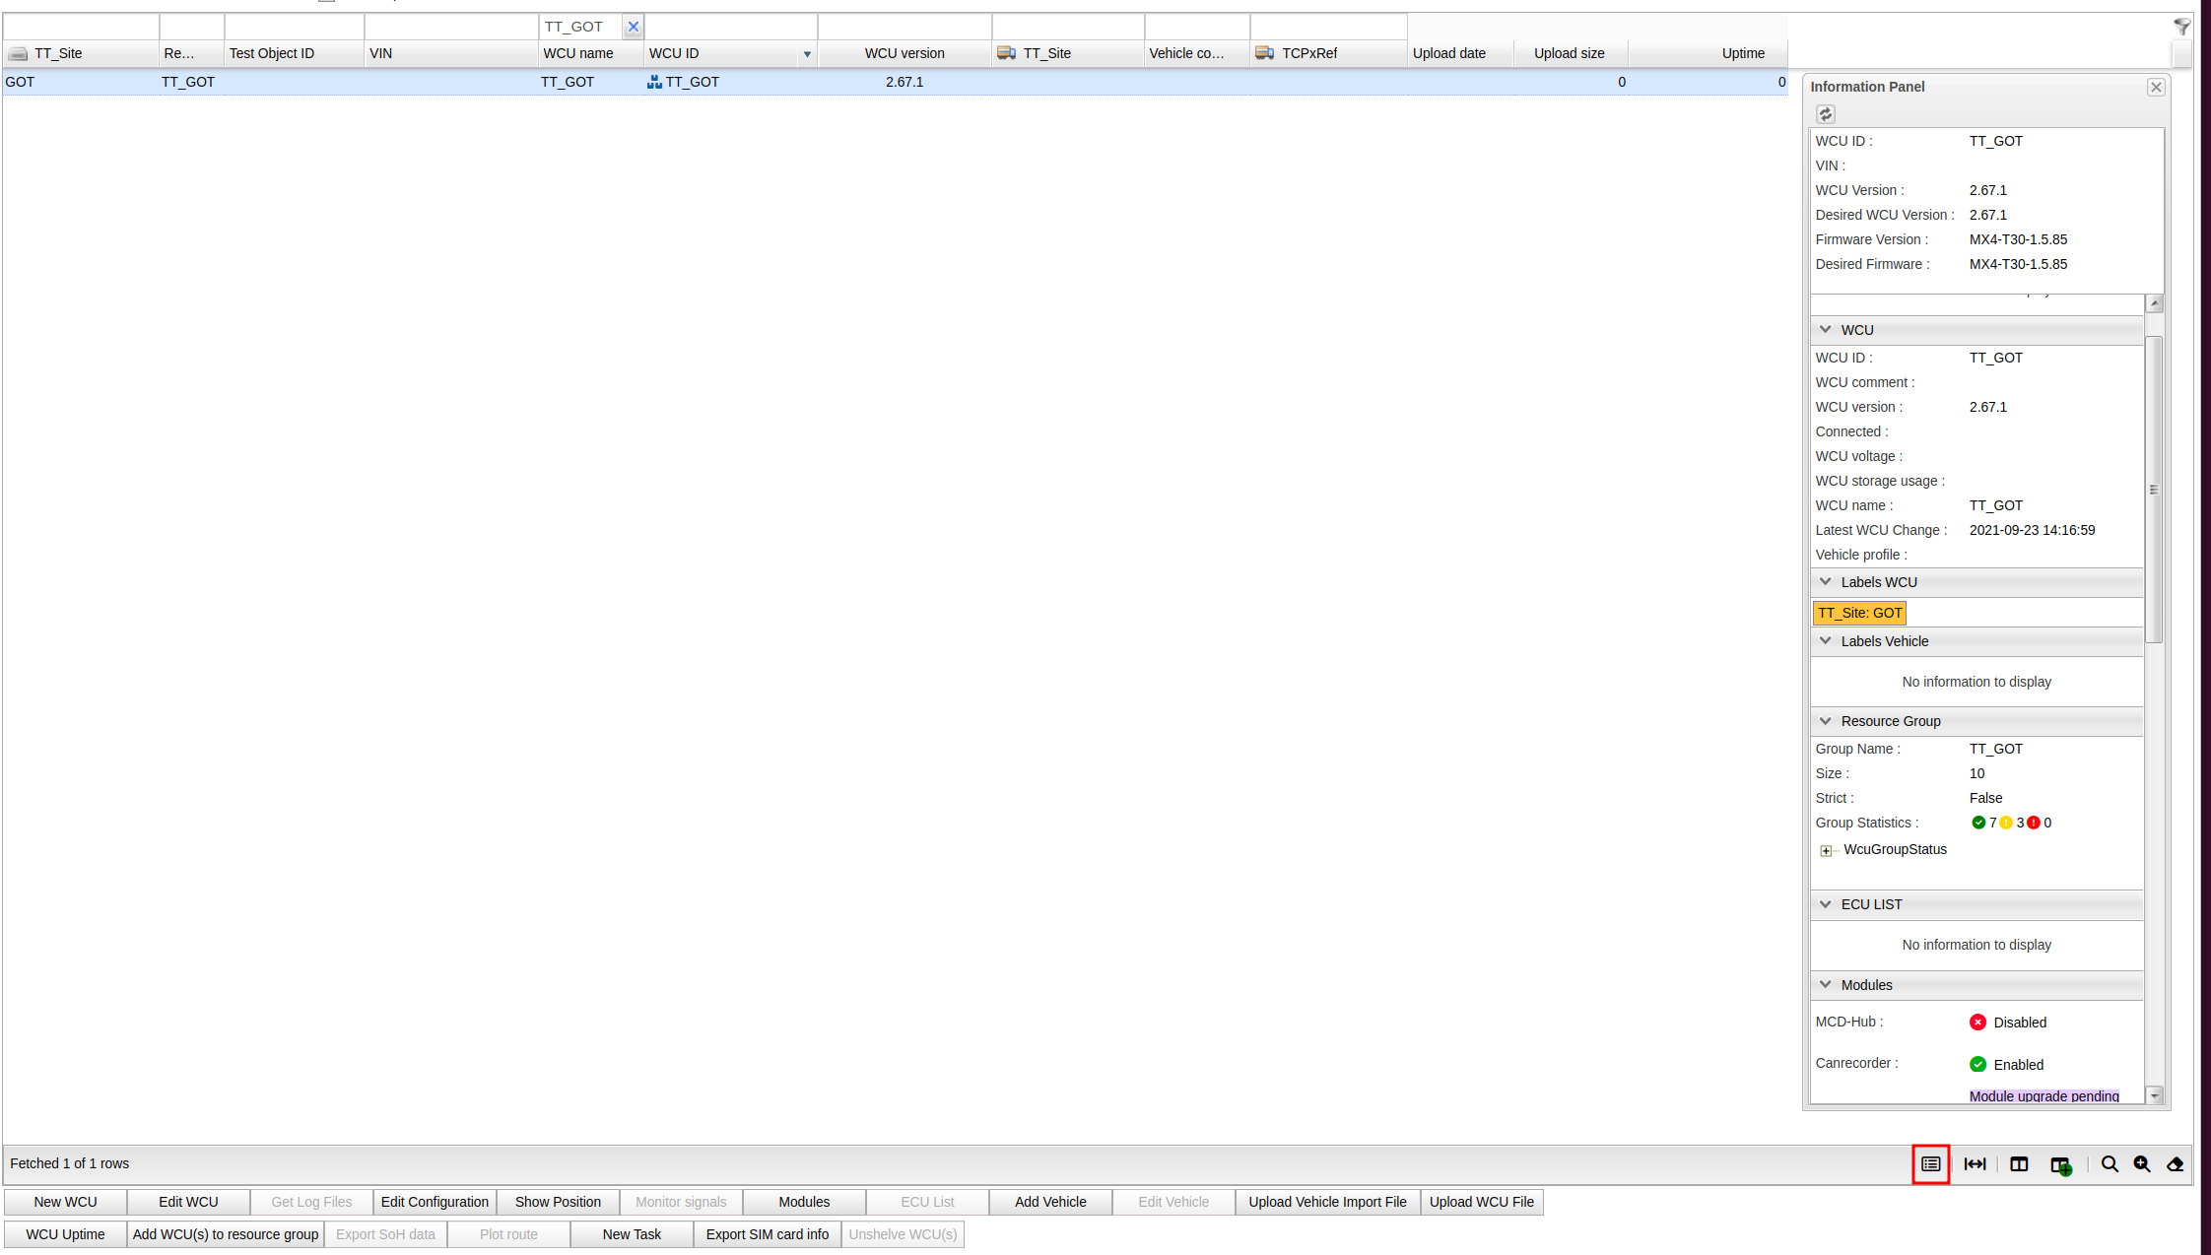Click the add column icon with green plus

(x=2060, y=1165)
